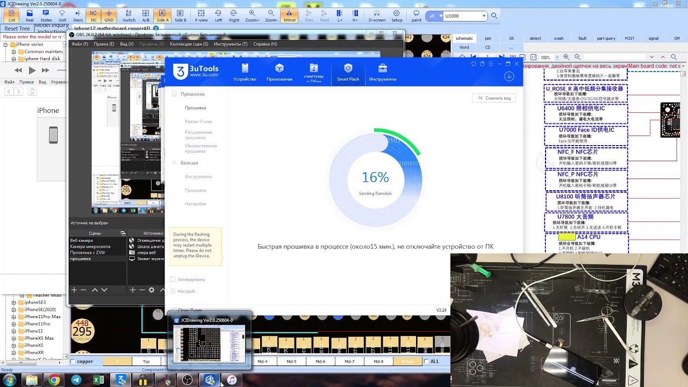688x387 pixels.
Task: Open the List panel in JCIDrawing toolbar
Action: 12,16
